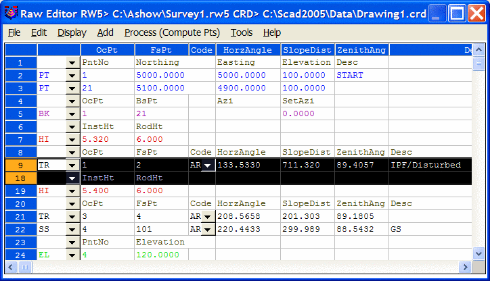The width and height of the screenshot is (490, 281).
Task: Expand the HI type dropdown in row 7
Action: point(72,139)
